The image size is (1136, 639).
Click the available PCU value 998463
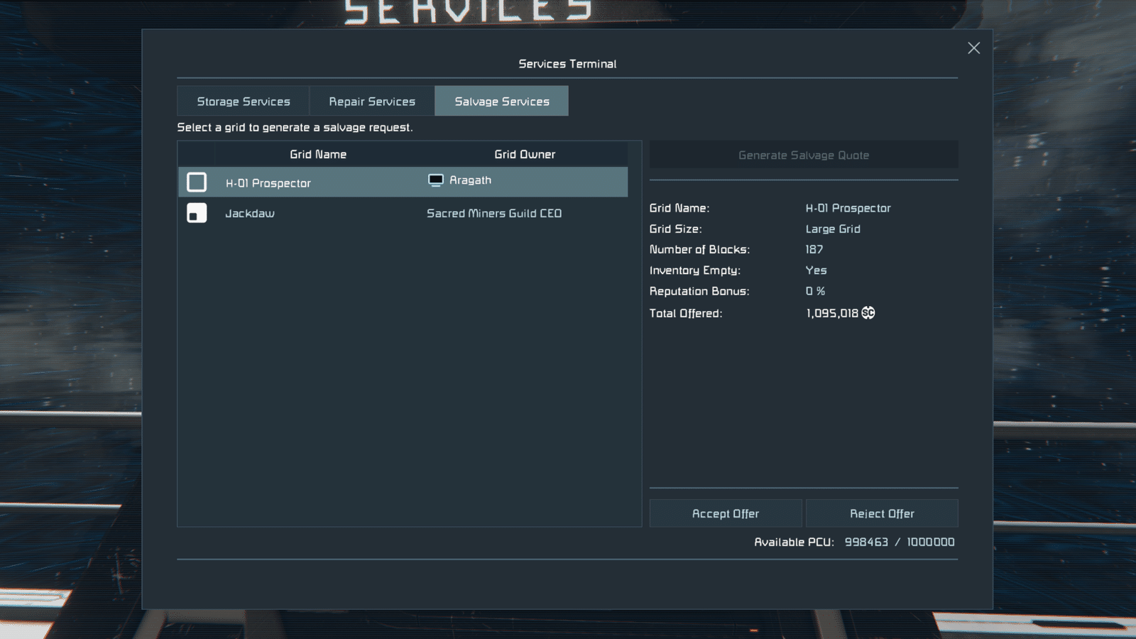(866, 542)
